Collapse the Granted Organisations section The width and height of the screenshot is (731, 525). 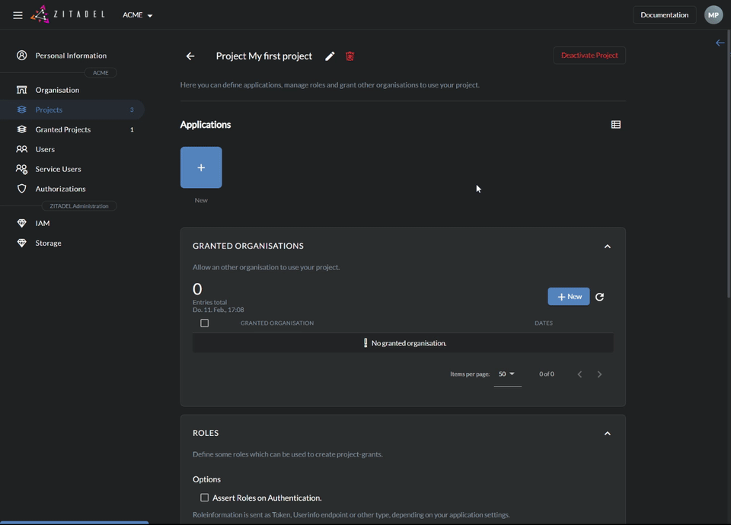coord(607,247)
